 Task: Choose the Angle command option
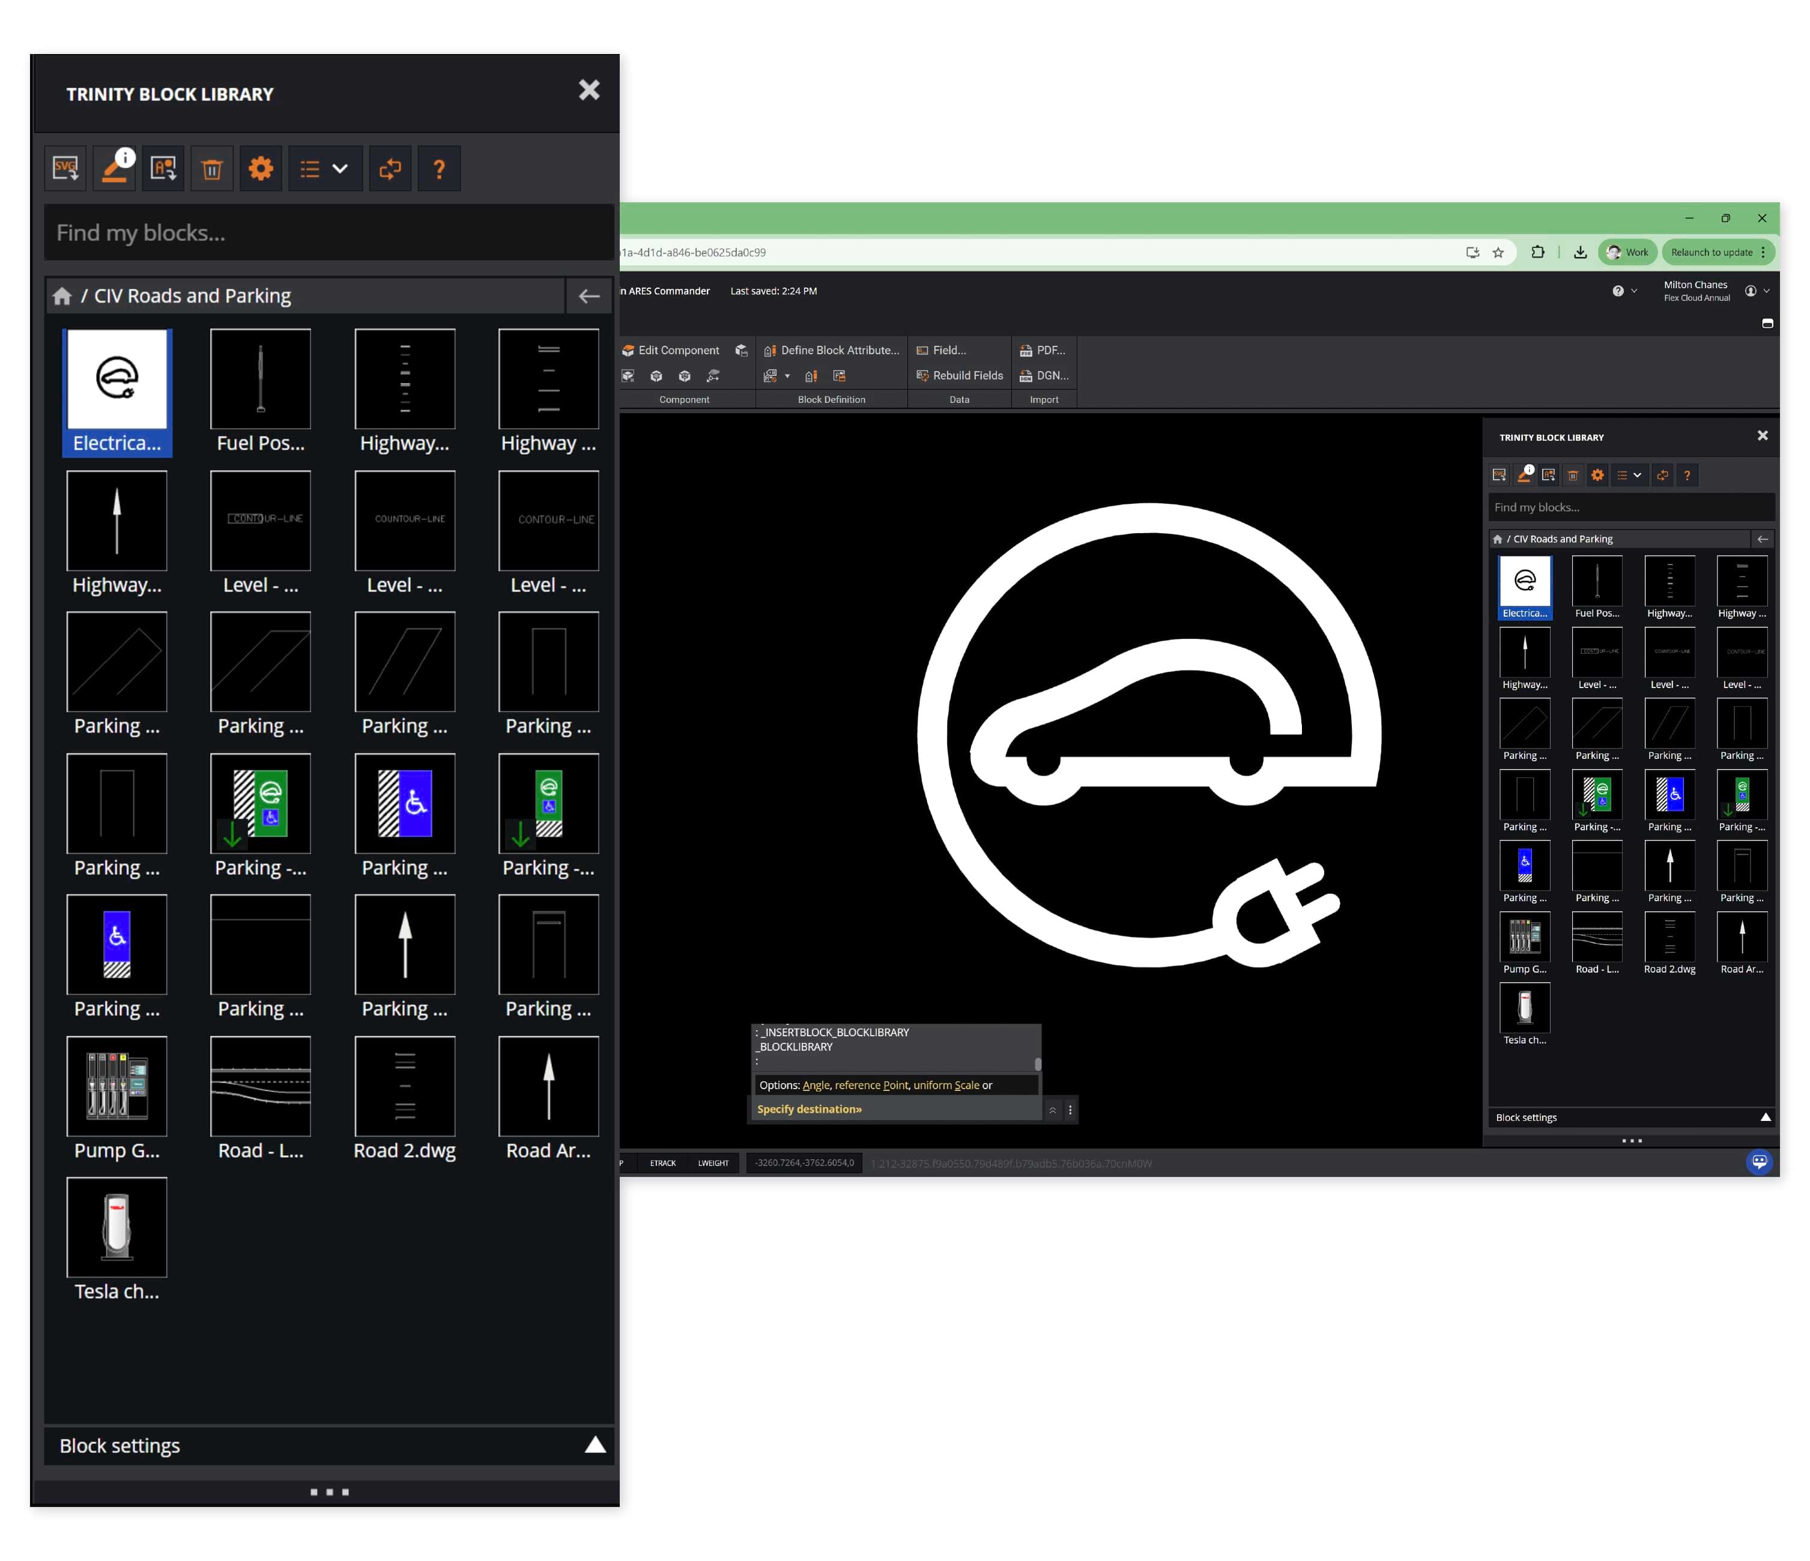click(x=816, y=1085)
